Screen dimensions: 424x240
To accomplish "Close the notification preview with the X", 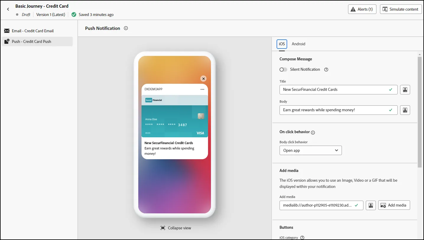I will pyautogui.click(x=203, y=79).
